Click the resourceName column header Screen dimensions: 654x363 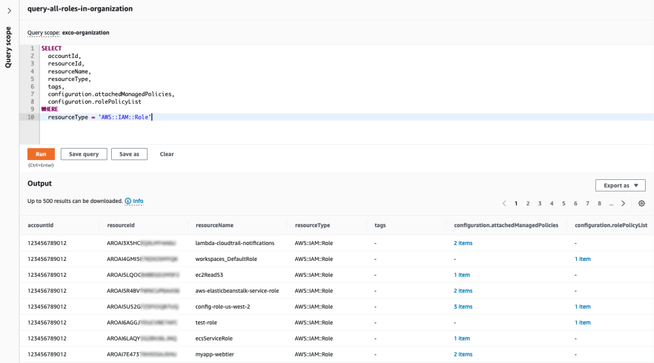(x=215, y=225)
